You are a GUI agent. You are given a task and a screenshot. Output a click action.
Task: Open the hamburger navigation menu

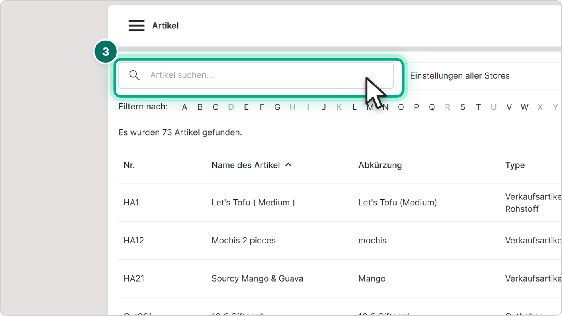tap(136, 26)
